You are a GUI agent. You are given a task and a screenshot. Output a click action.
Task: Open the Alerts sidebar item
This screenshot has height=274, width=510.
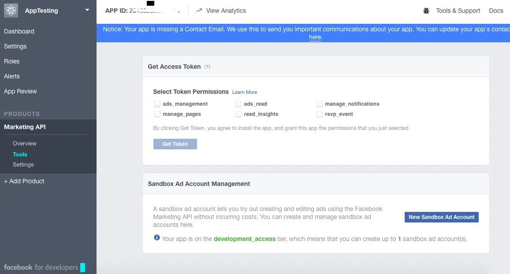click(12, 76)
